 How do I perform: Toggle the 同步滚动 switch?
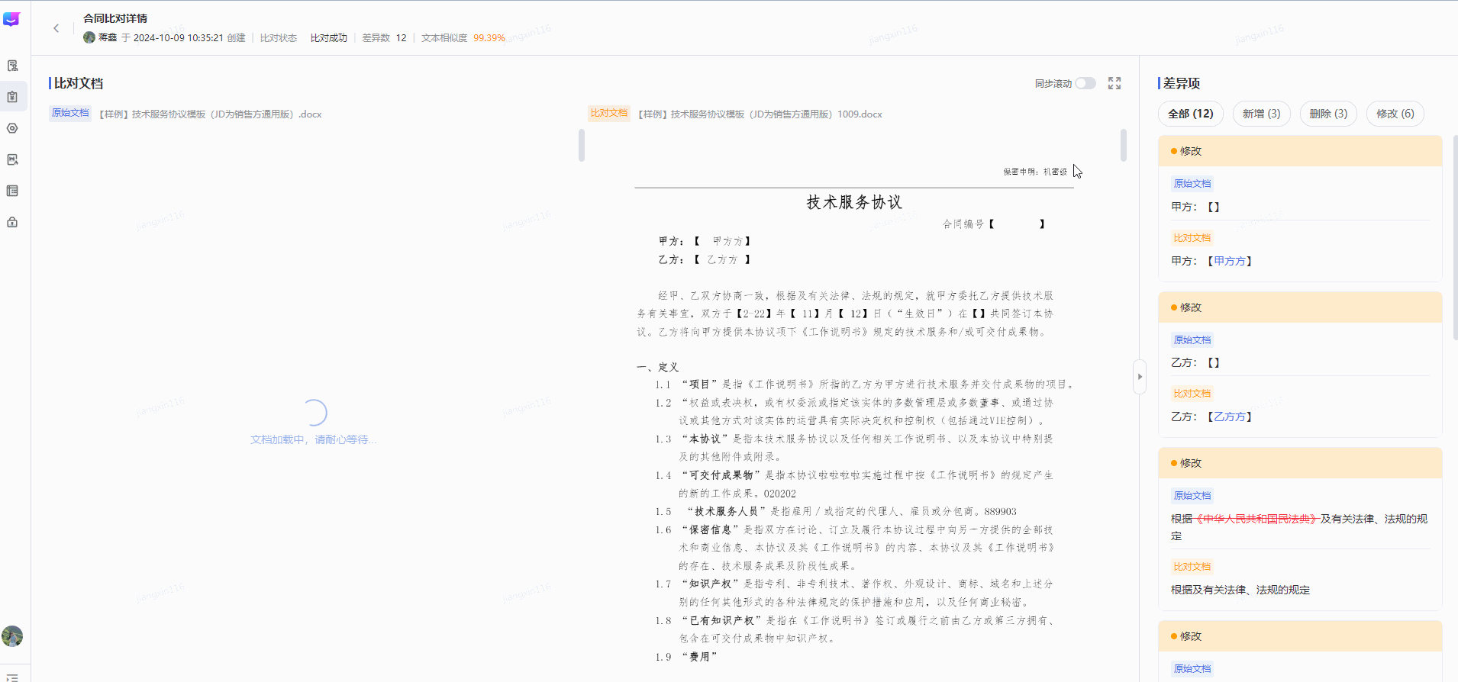click(x=1085, y=83)
